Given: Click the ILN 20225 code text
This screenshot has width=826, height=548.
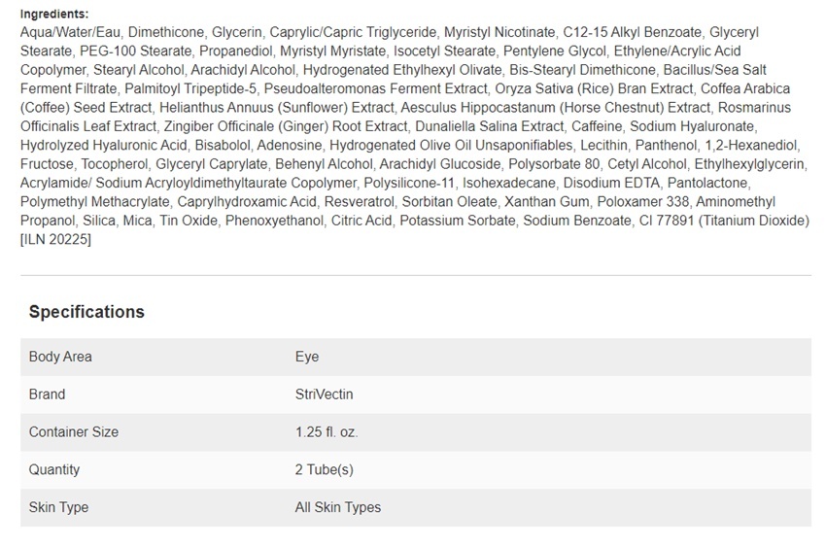Looking at the screenshot, I should [55, 239].
